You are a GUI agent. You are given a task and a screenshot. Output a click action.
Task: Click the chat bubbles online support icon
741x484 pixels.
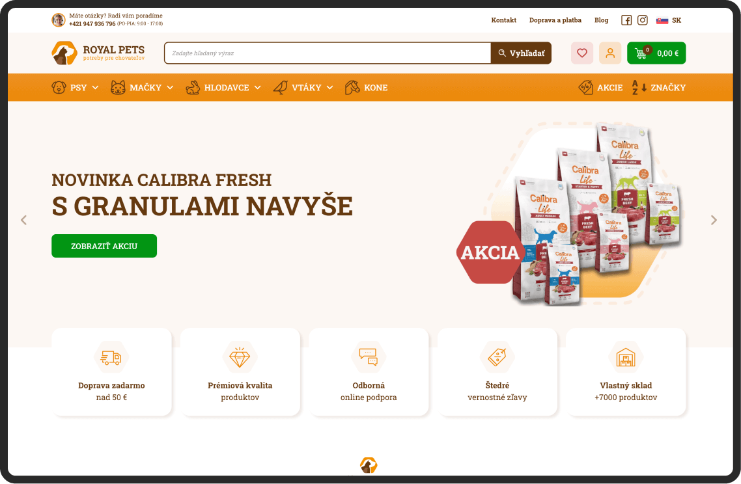[x=368, y=357]
